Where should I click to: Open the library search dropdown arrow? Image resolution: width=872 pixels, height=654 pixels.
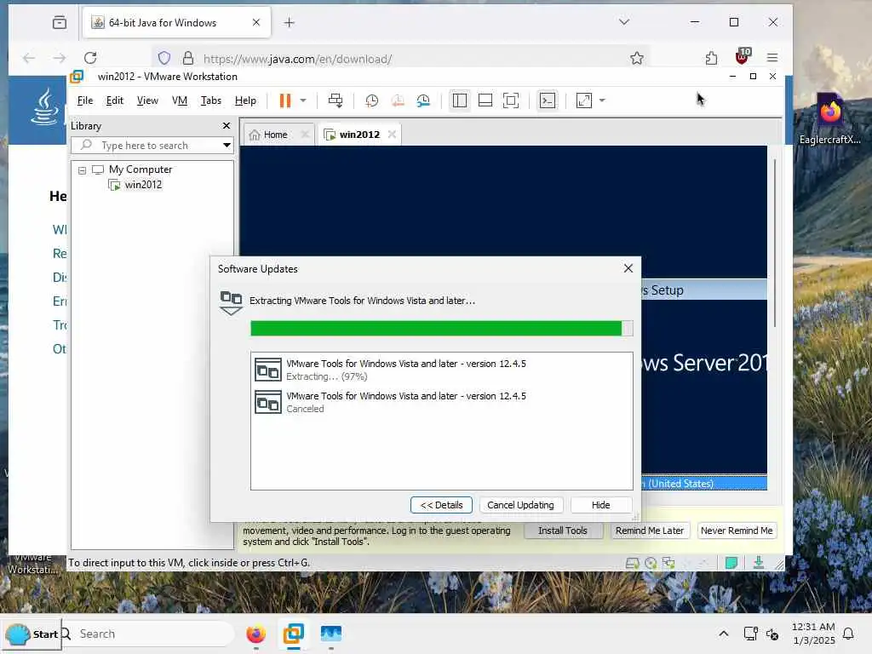(227, 146)
